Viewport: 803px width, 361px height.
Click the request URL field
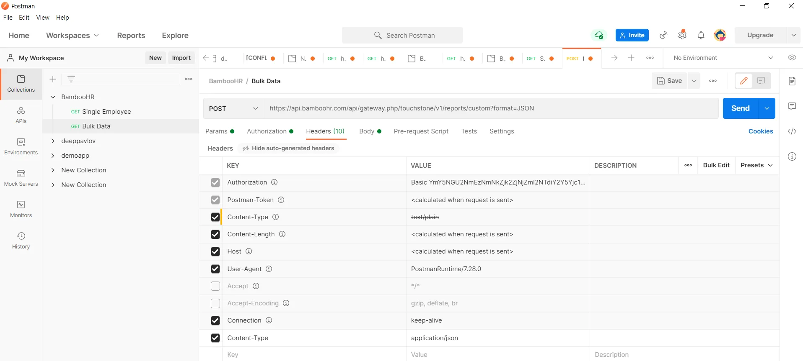click(491, 108)
